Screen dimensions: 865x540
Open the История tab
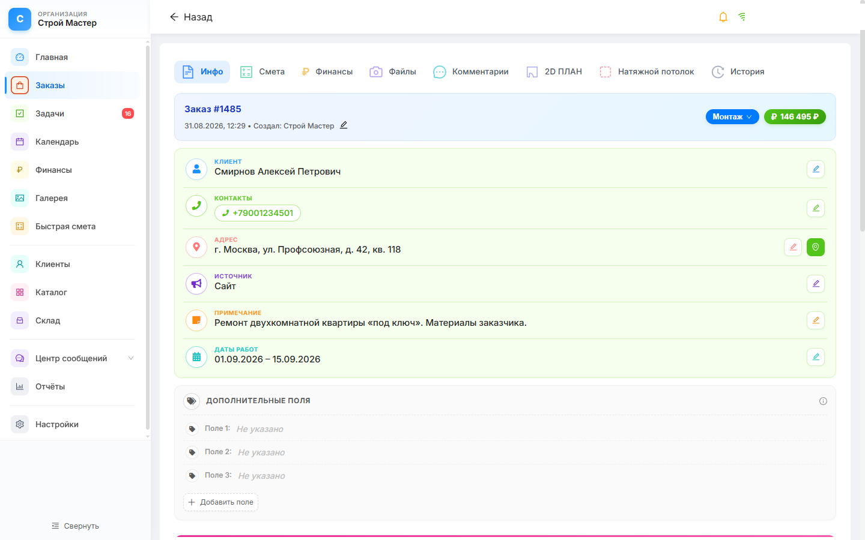click(738, 72)
